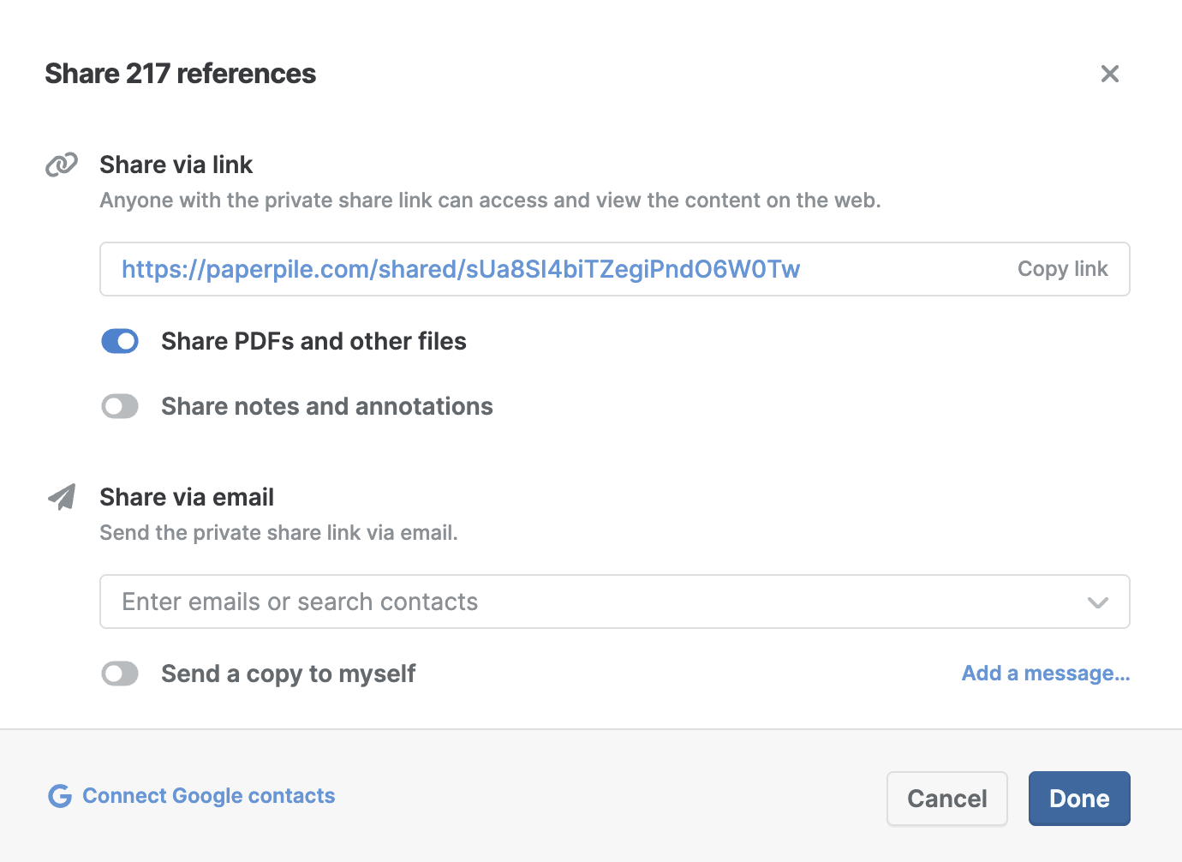Image resolution: width=1182 pixels, height=862 pixels.
Task: Focus the Enter emails or search contacts field
Action: [615, 602]
